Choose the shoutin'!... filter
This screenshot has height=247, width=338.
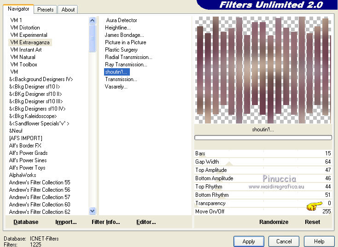point(117,72)
